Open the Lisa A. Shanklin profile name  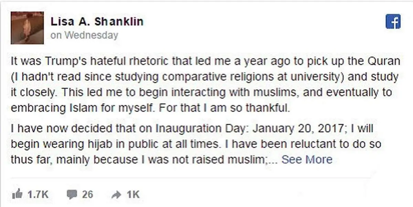[97, 22]
